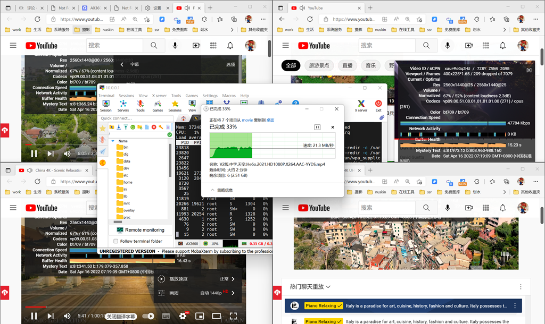
Task: Open Sftp globe sidebar tab in MobaXterm
Action: coord(103,163)
